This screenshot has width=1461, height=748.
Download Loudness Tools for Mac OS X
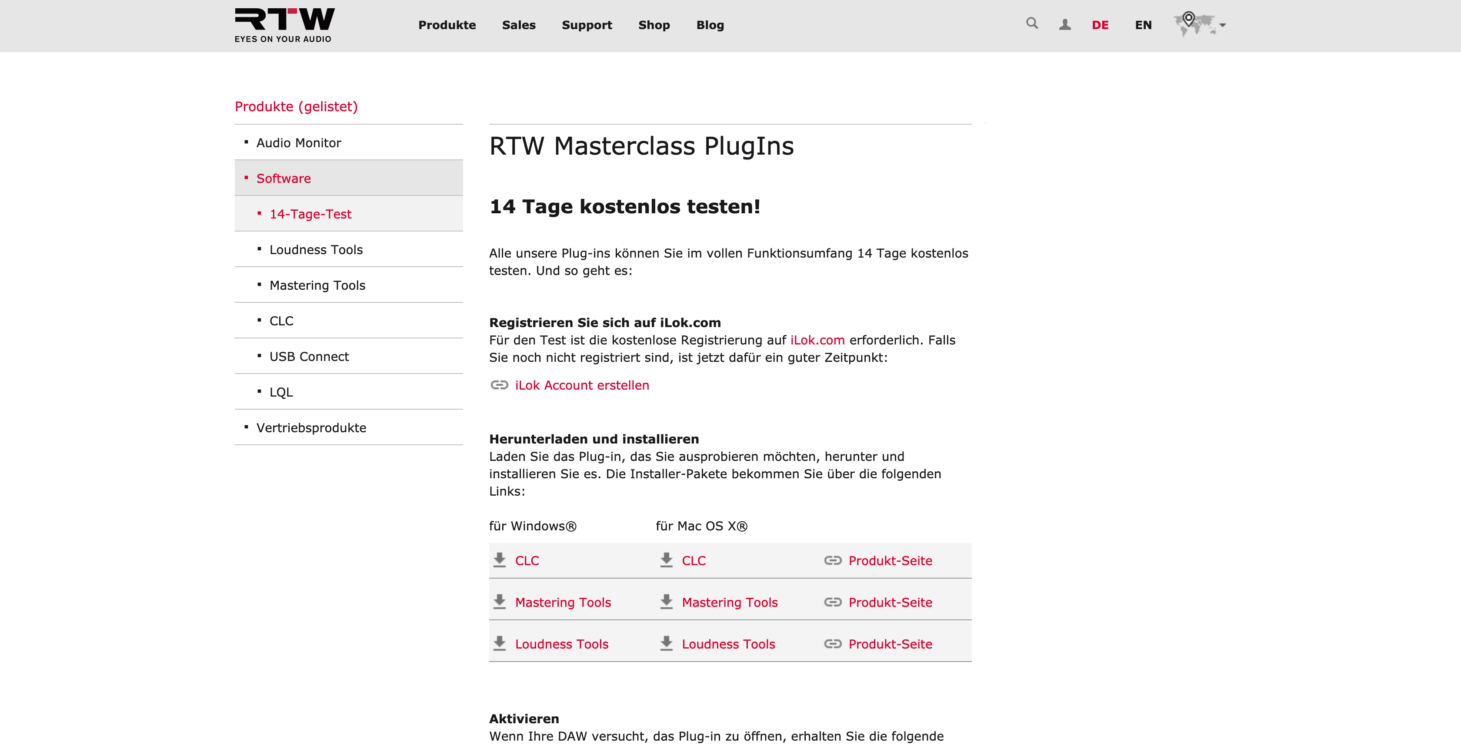(x=728, y=644)
